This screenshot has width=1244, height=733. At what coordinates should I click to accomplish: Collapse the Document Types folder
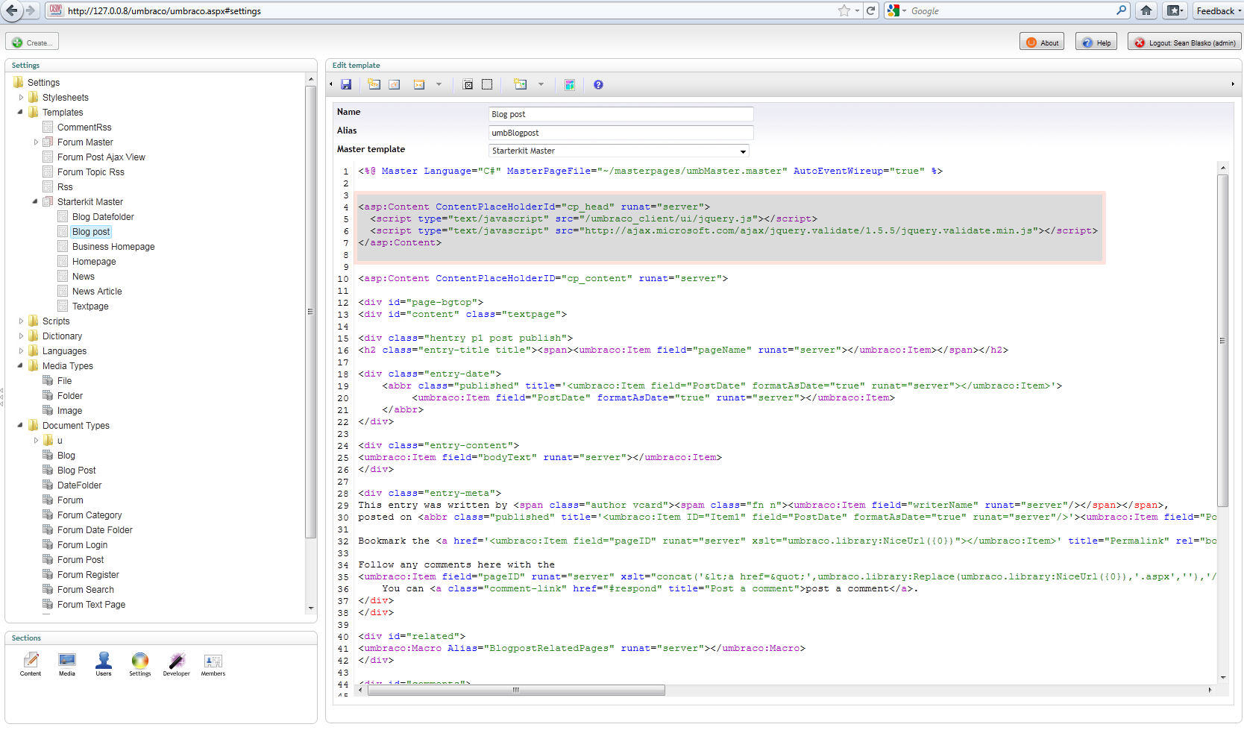[x=21, y=426]
